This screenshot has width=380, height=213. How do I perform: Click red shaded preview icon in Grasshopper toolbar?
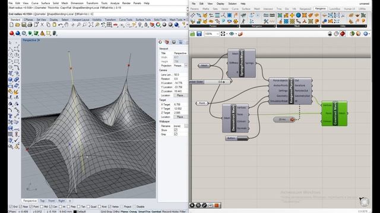tap(343, 34)
